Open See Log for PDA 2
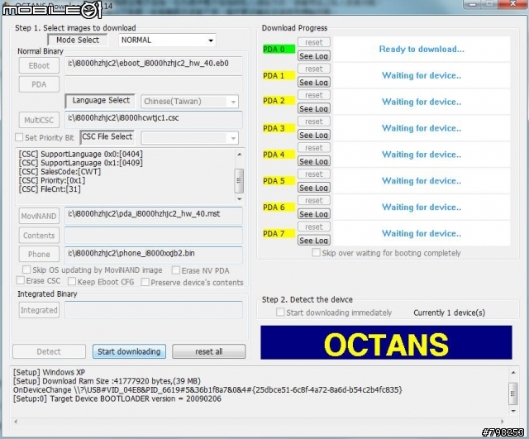Image resolution: width=529 pixels, height=439 pixels. (x=314, y=108)
